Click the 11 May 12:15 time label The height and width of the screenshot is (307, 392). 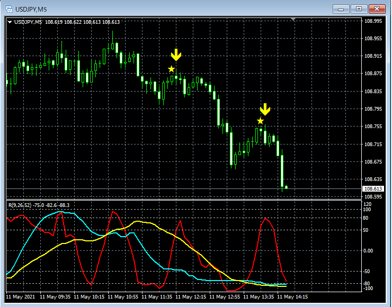(191, 297)
